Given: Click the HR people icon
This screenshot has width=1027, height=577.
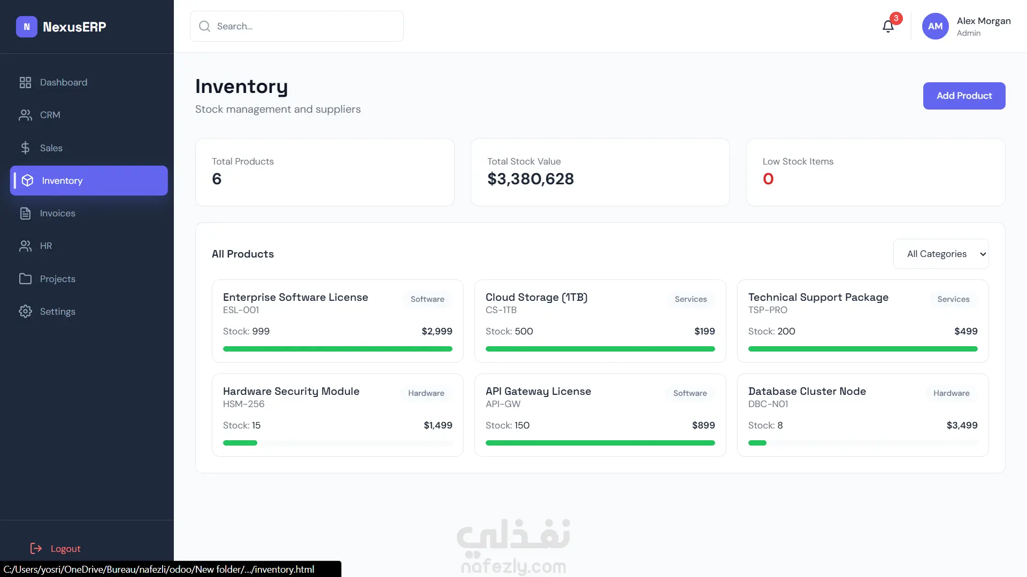Looking at the screenshot, I should coord(25,246).
